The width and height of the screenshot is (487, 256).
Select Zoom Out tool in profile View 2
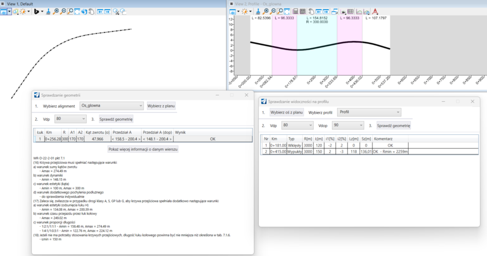click(x=273, y=11)
